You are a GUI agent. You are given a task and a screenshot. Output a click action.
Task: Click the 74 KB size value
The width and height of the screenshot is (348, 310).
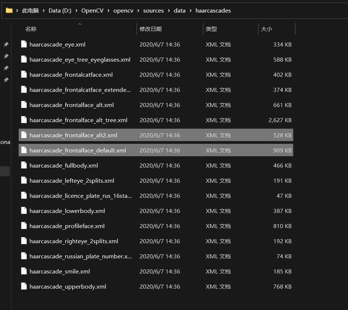284,256
